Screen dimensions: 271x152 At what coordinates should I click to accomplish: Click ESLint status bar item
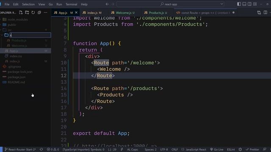tap(231, 149)
